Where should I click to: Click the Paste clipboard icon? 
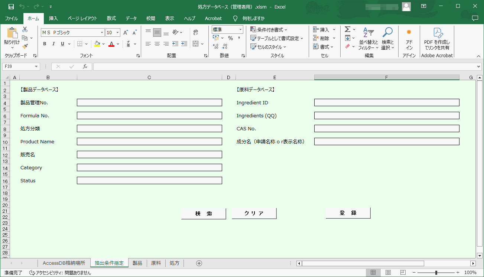(12, 33)
